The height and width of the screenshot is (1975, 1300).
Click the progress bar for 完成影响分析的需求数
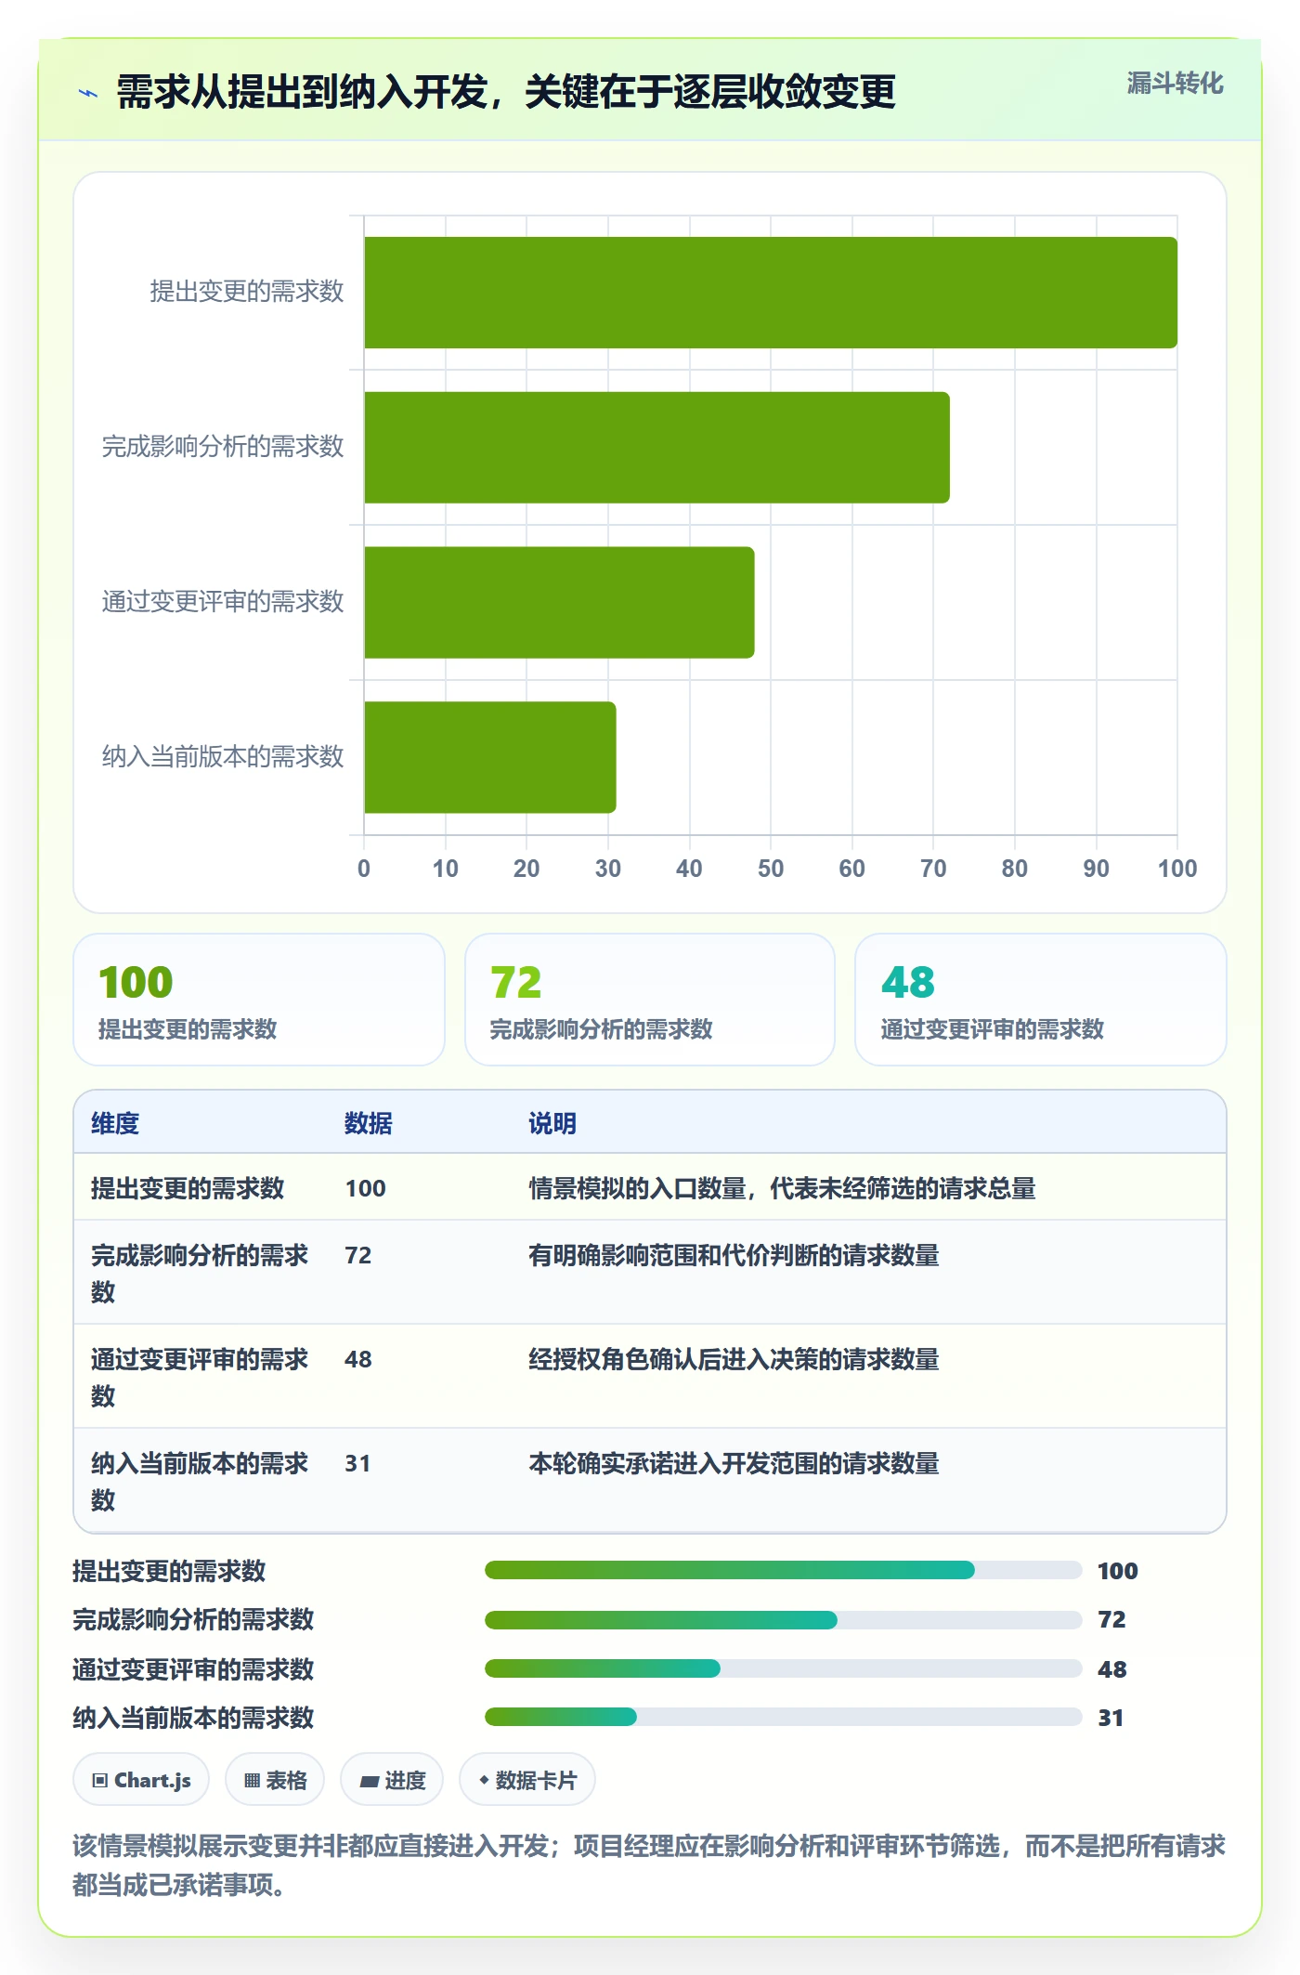(x=784, y=1619)
